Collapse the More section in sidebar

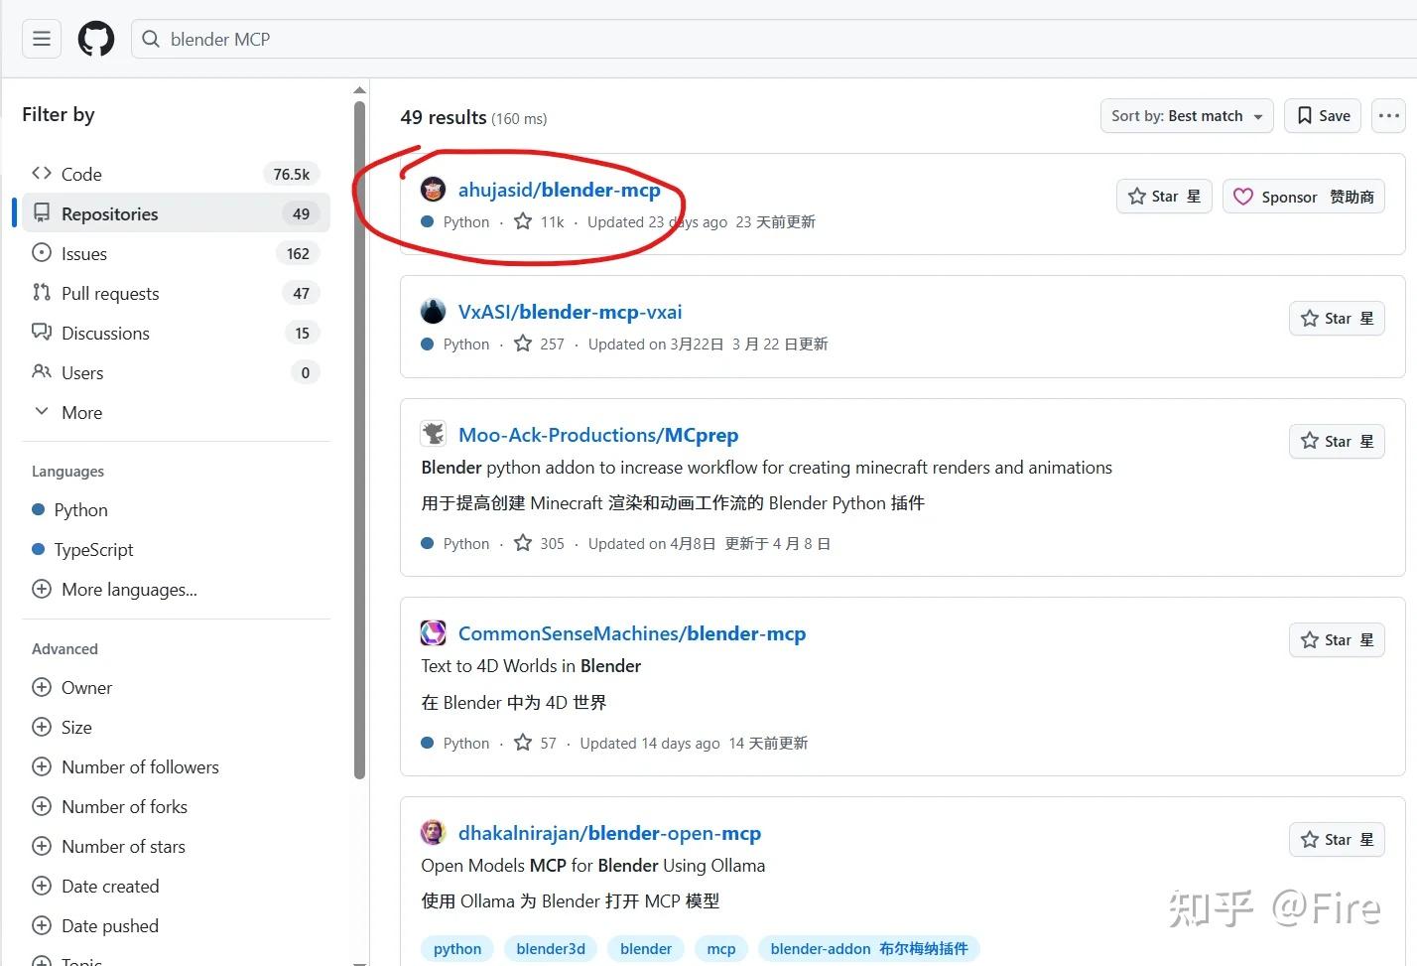tap(42, 412)
